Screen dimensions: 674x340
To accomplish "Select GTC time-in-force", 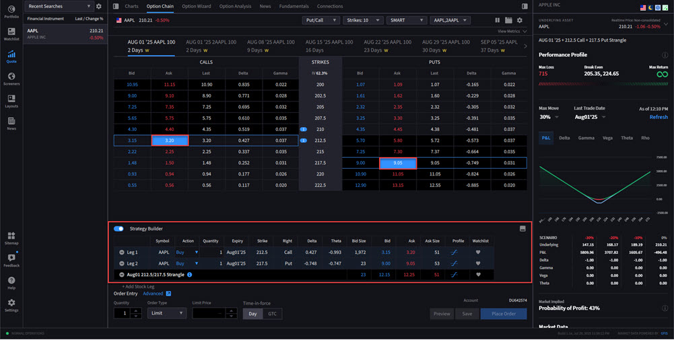I will tap(273, 314).
